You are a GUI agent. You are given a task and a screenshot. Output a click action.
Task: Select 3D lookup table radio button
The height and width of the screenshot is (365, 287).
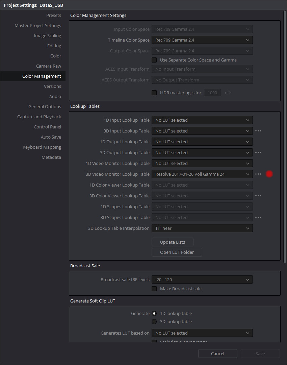click(x=154, y=322)
